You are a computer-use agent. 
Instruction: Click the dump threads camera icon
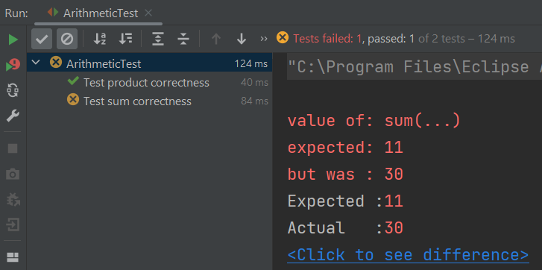pos(13,175)
